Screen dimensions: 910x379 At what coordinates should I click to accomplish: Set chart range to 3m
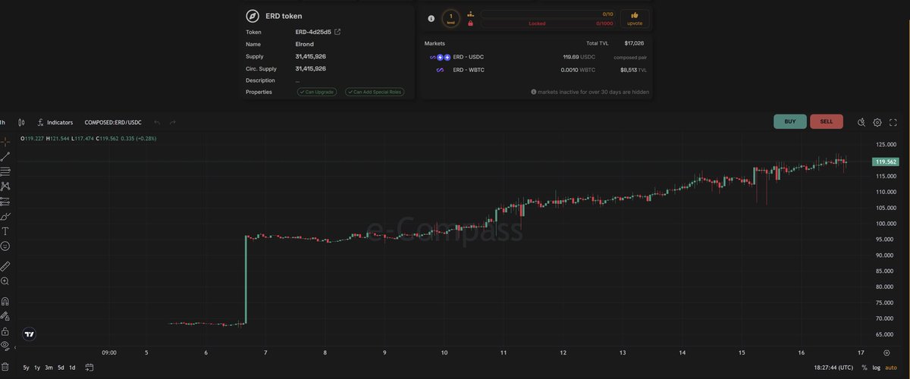tap(49, 368)
